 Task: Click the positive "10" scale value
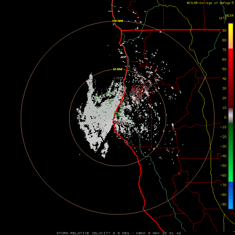pyautogui.click(x=224, y=108)
